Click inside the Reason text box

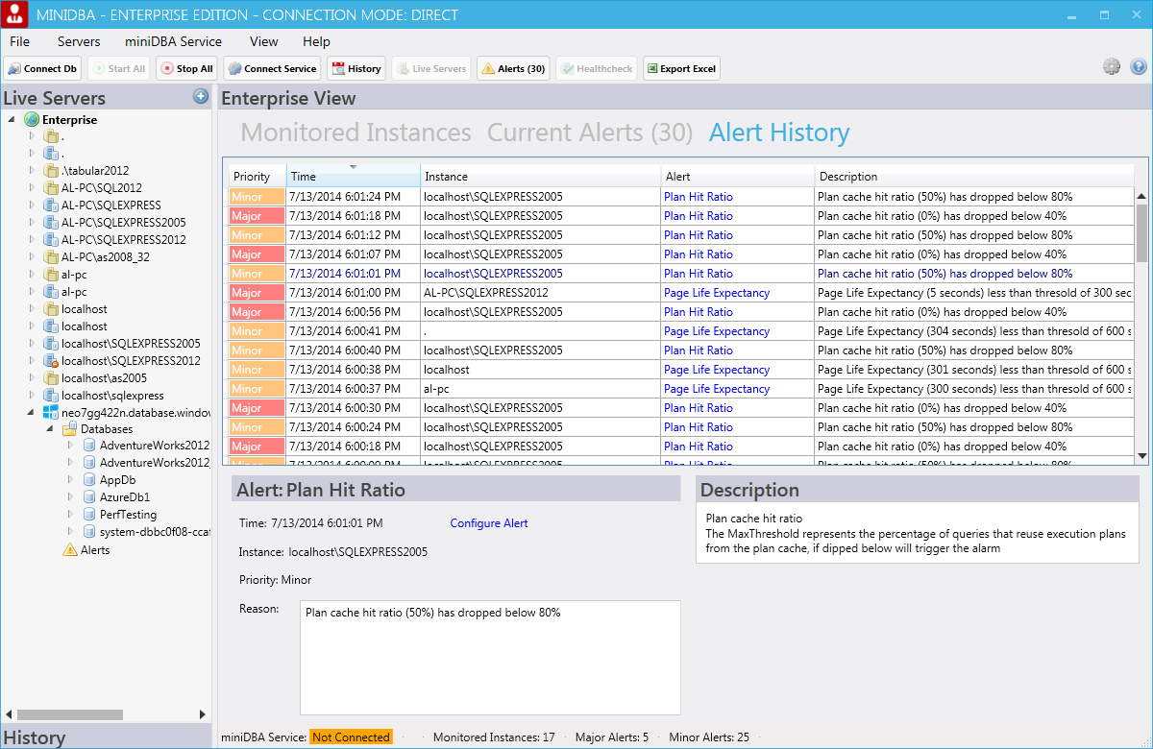click(x=490, y=658)
